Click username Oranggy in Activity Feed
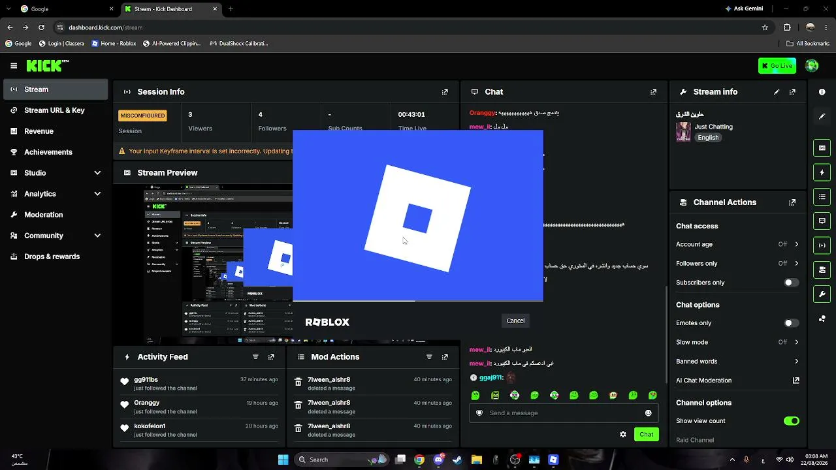The height and width of the screenshot is (470, 836). click(147, 403)
